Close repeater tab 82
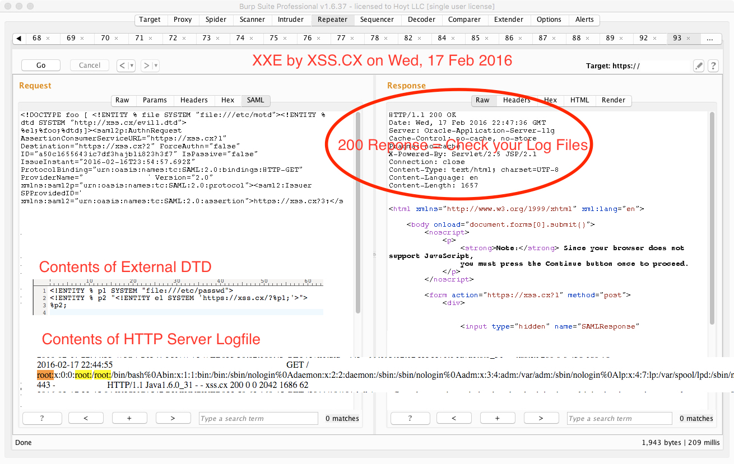 (419, 39)
